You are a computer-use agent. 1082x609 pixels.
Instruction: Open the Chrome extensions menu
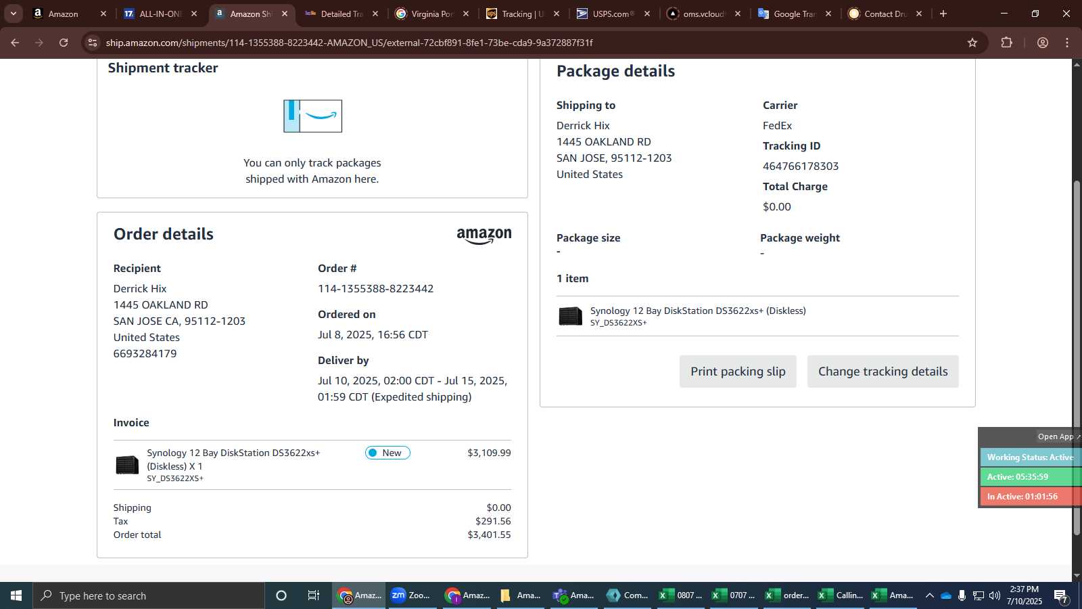(x=1006, y=43)
